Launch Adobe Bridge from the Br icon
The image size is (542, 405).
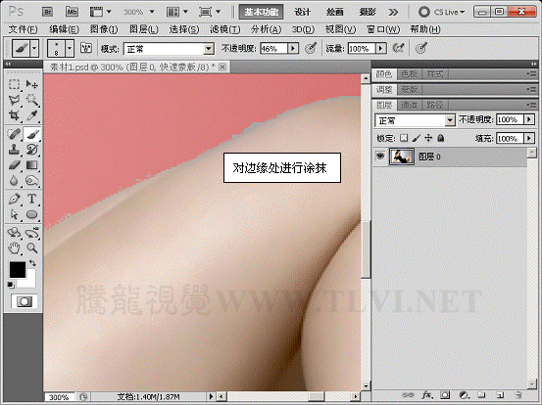click(48, 12)
